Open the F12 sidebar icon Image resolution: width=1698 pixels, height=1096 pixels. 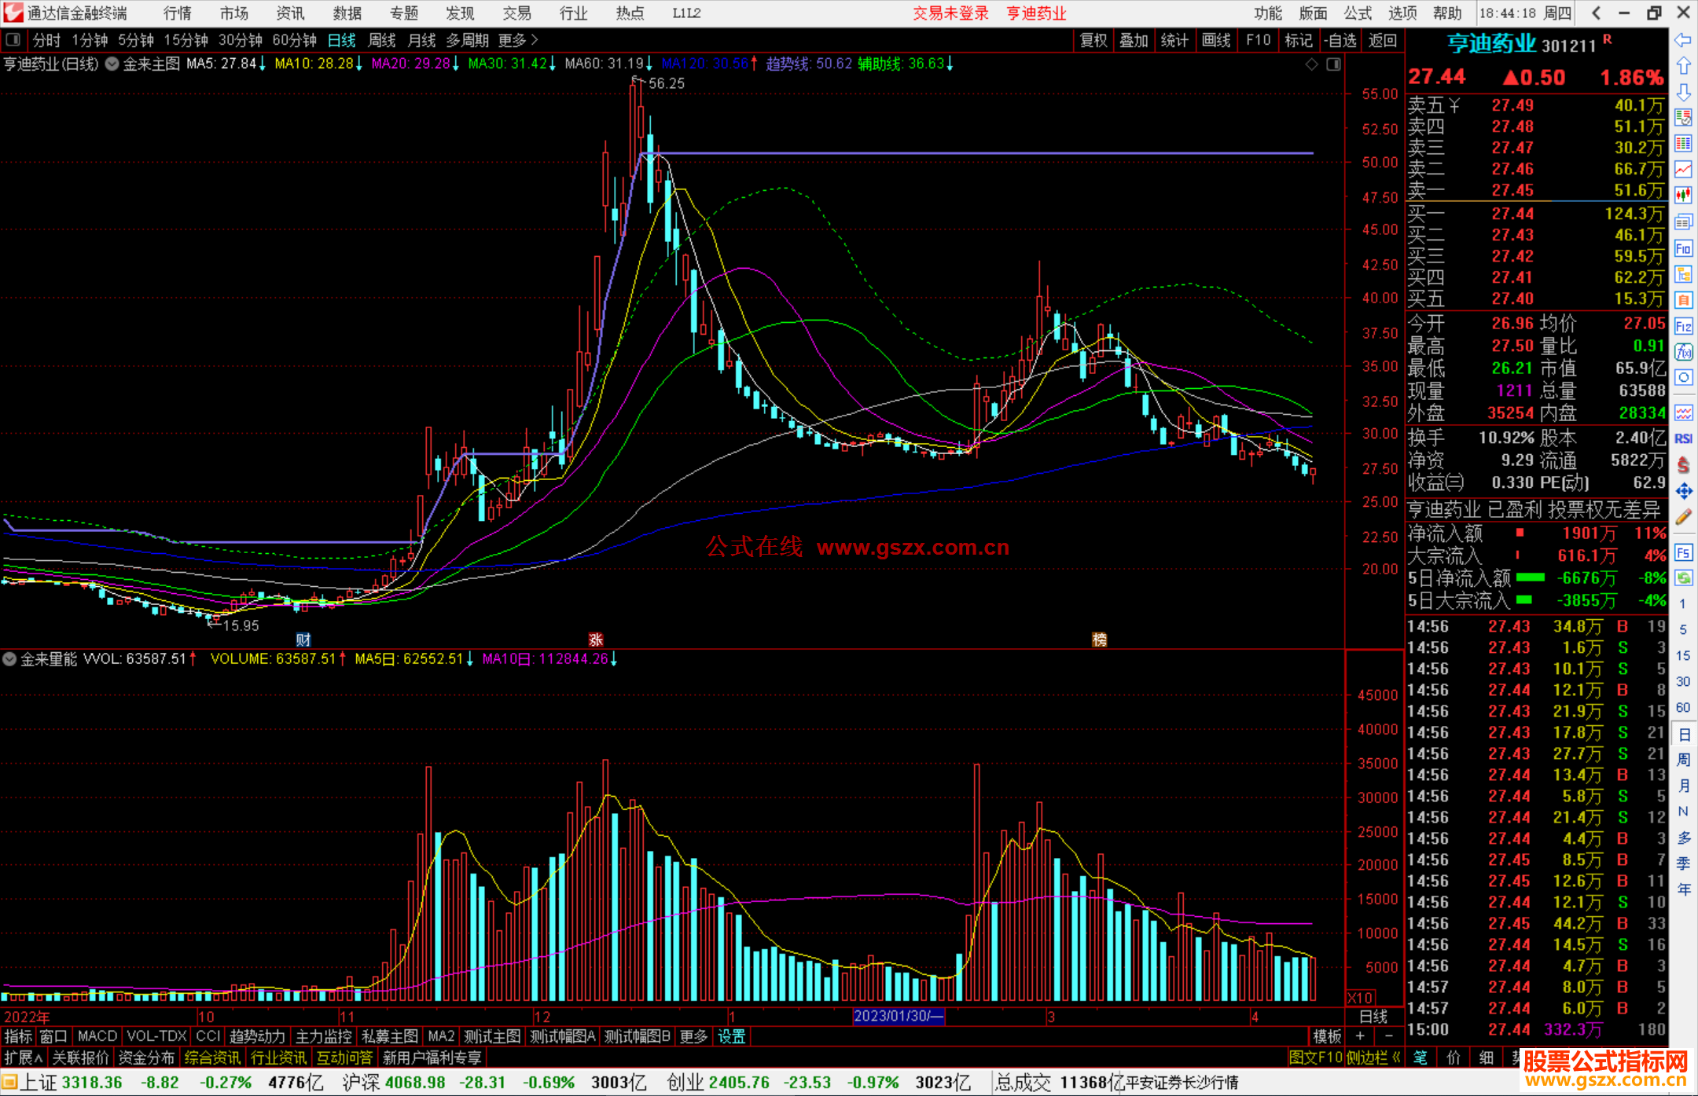(1683, 326)
